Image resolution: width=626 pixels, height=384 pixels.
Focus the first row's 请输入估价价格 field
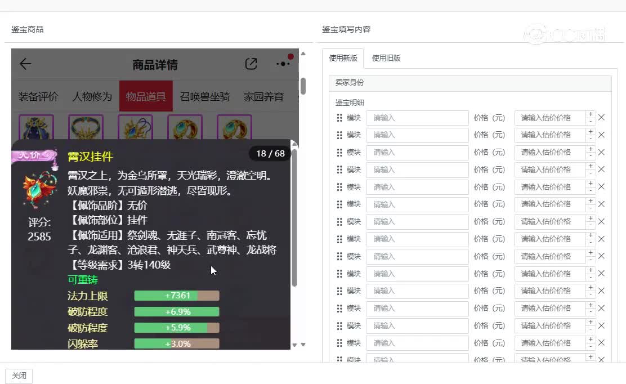tap(550, 118)
